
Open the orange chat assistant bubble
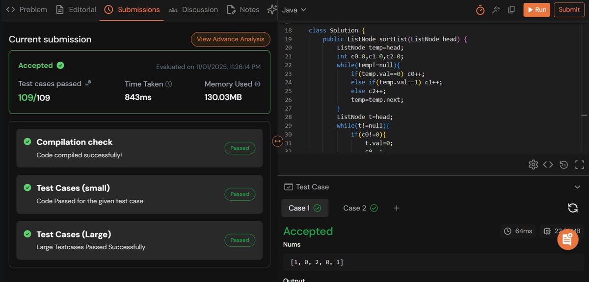[567, 239]
